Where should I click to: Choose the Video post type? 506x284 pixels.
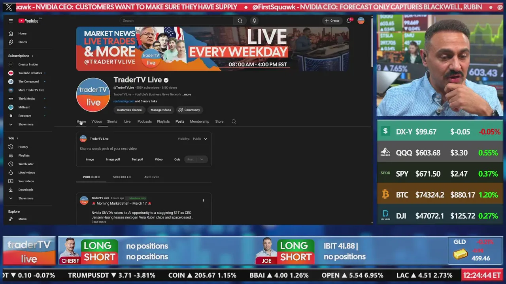159,159
